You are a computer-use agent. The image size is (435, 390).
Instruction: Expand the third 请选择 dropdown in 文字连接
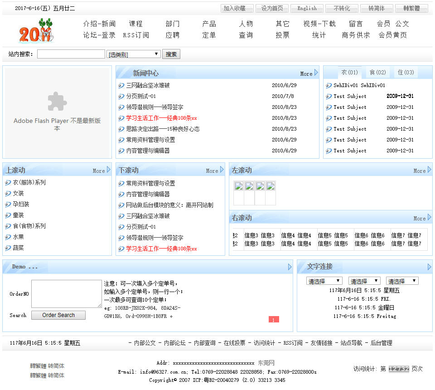[x=402, y=281]
